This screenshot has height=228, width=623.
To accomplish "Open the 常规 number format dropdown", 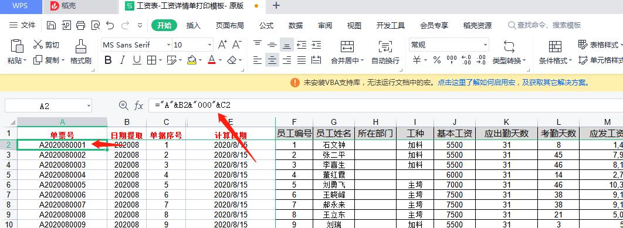I will click(485, 45).
